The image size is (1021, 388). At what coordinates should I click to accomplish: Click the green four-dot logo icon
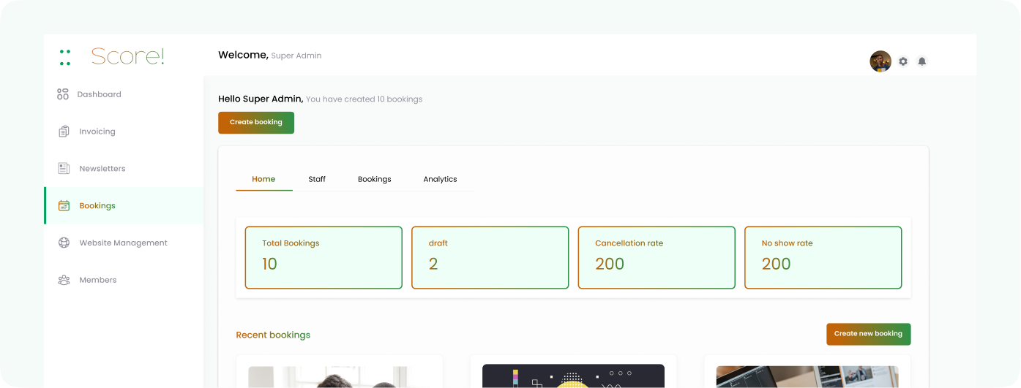tap(65, 58)
